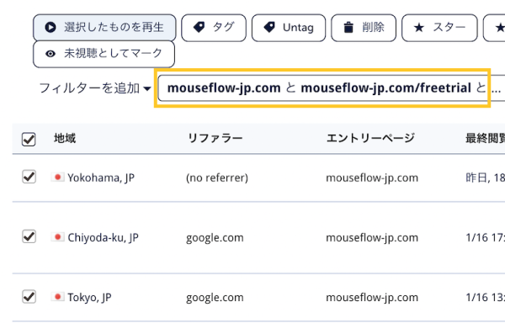Click the Japan flag beside Yokohama, JP

pyautogui.click(x=57, y=177)
